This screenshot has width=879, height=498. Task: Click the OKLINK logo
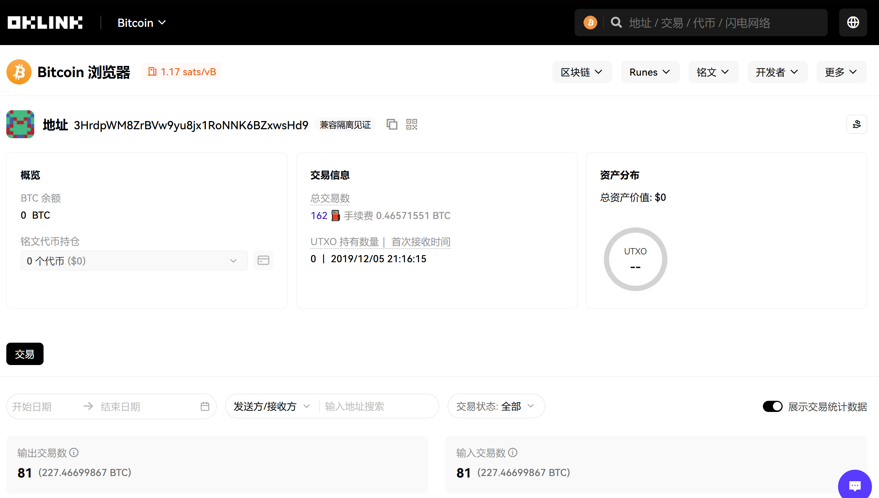(x=45, y=23)
